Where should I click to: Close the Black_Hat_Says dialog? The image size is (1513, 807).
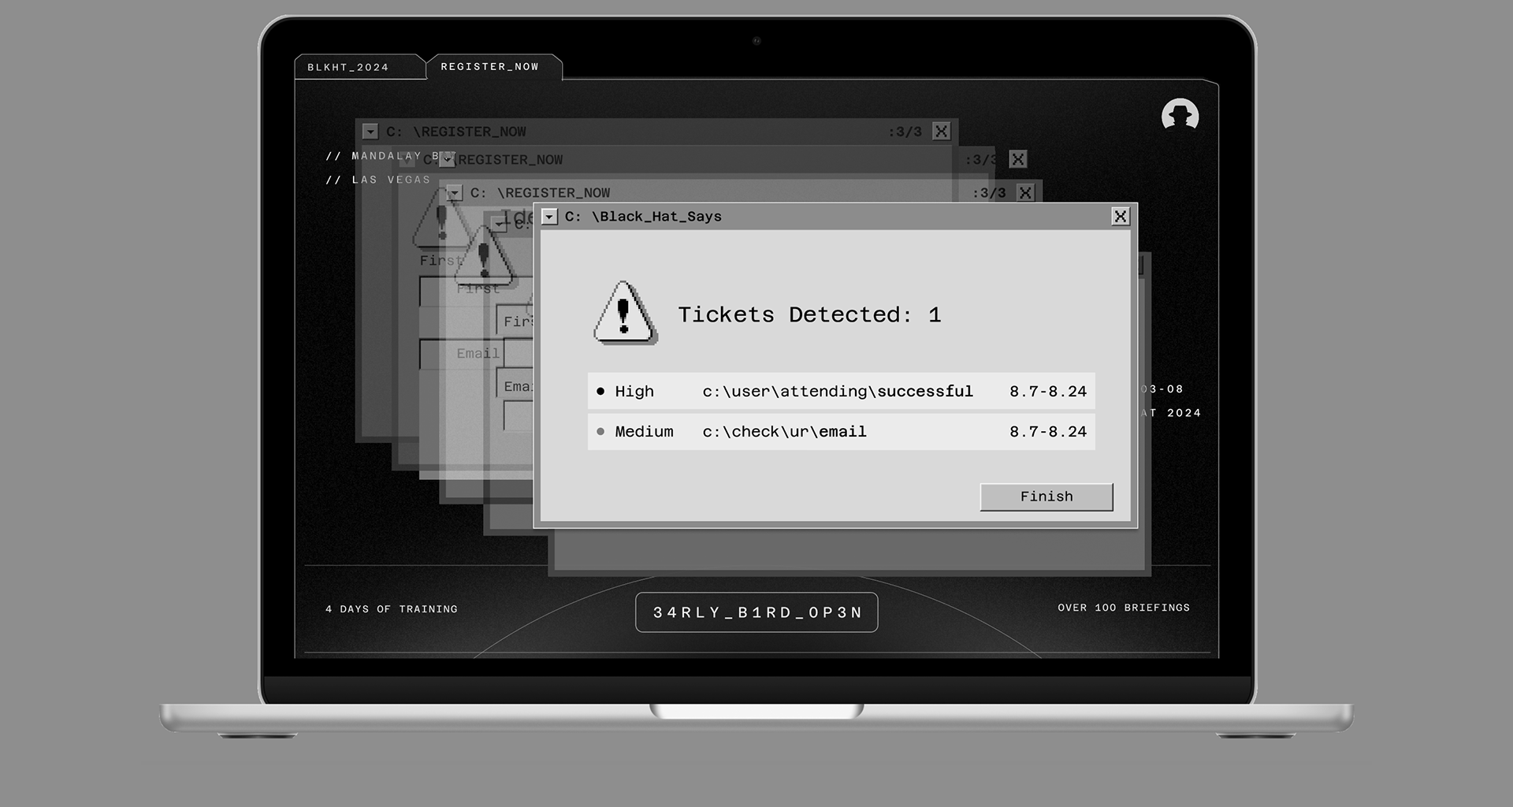click(x=1120, y=216)
